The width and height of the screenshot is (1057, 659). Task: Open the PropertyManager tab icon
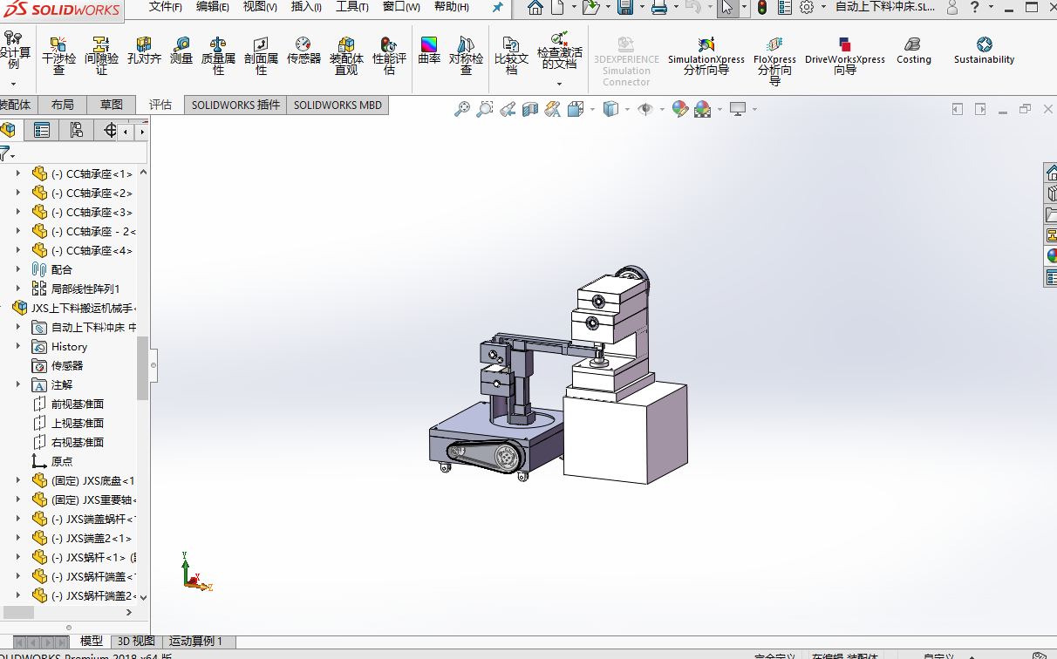pos(42,130)
